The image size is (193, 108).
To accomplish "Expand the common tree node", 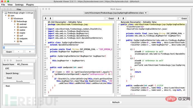I will [15, 27].
